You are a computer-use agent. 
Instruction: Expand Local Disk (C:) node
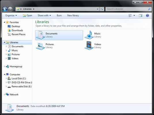(6, 78)
